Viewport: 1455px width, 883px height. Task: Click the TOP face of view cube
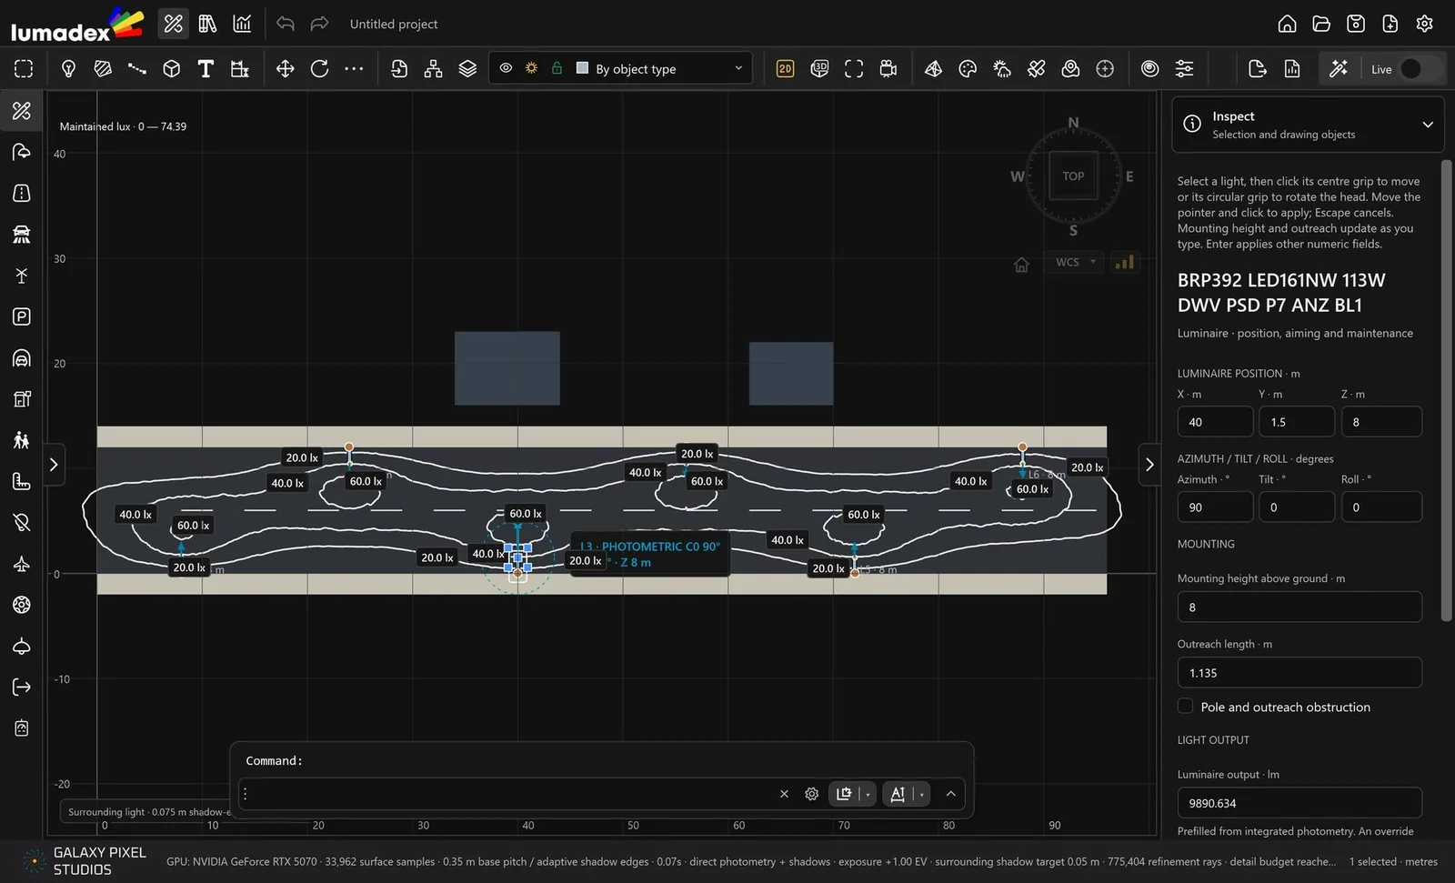[1073, 176]
